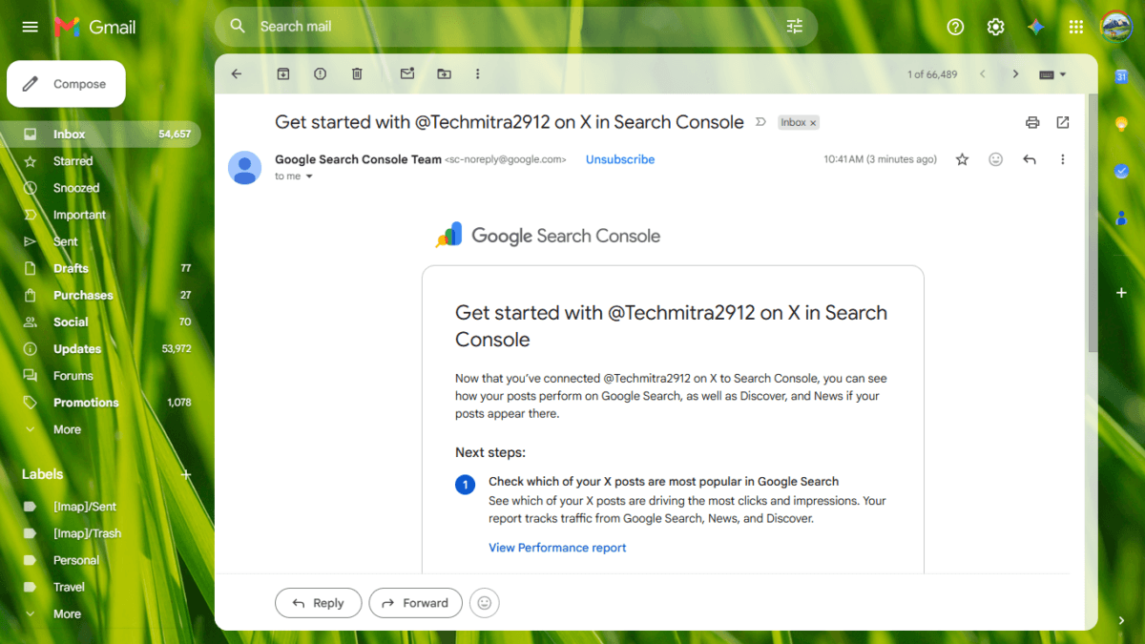The image size is (1145, 644).
Task: Open the toolbar More options menu
Action: (x=478, y=73)
